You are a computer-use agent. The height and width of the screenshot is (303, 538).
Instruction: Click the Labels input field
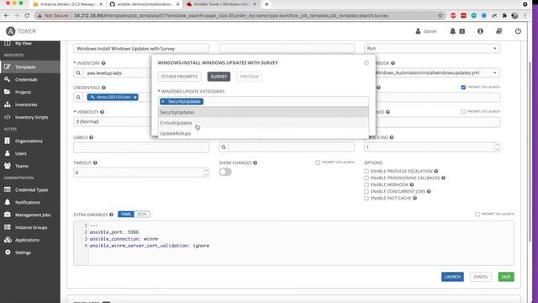[x=141, y=147]
